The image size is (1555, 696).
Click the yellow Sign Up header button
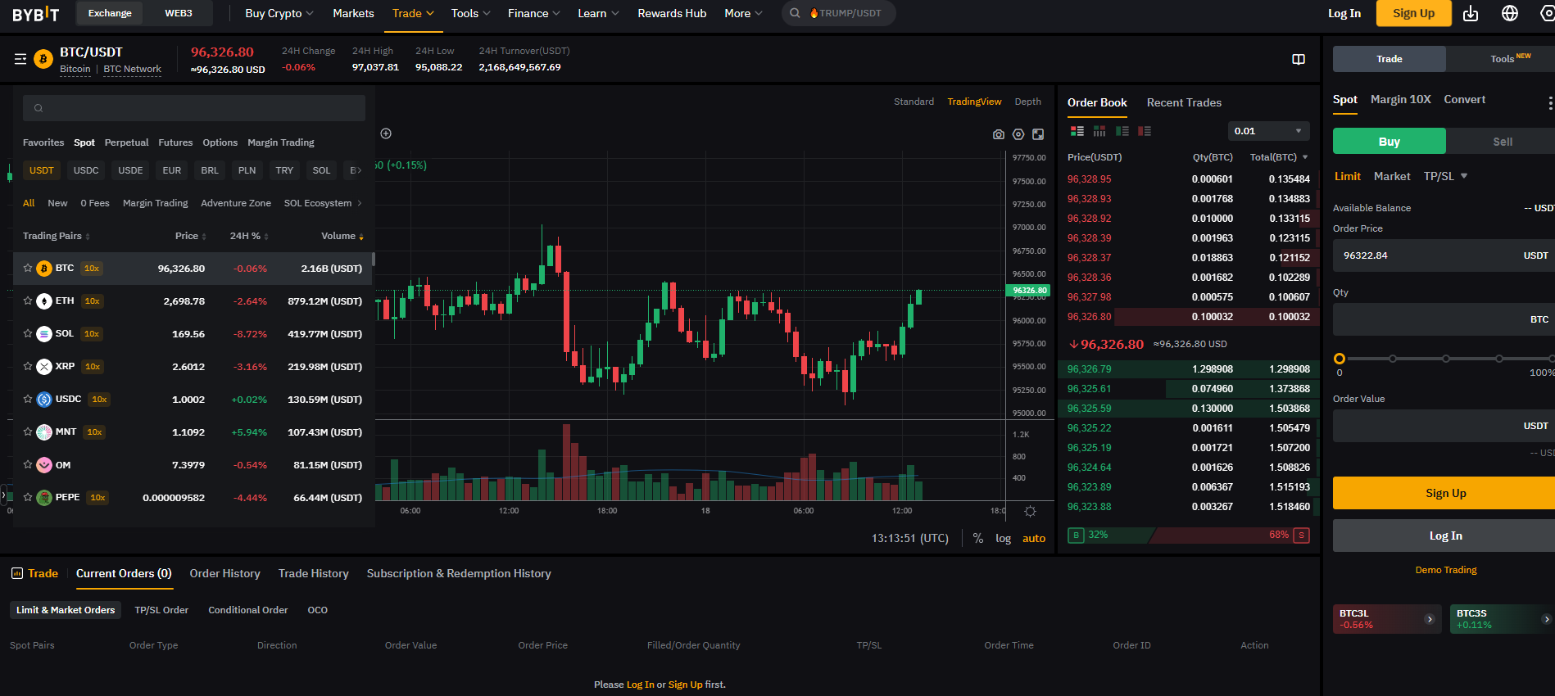(x=1413, y=13)
